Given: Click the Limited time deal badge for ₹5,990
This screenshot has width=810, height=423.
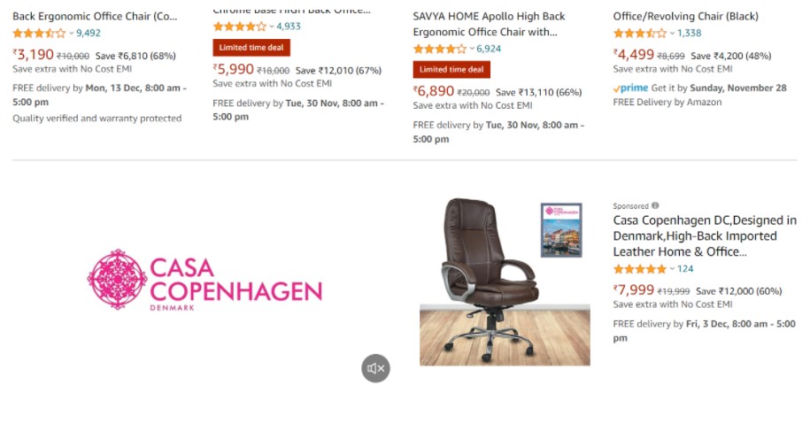Looking at the screenshot, I should [x=251, y=48].
